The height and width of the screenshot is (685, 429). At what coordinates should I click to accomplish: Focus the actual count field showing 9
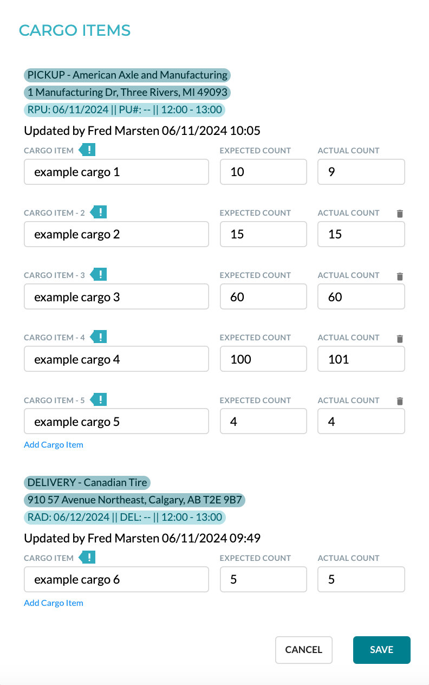pyautogui.click(x=361, y=172)
